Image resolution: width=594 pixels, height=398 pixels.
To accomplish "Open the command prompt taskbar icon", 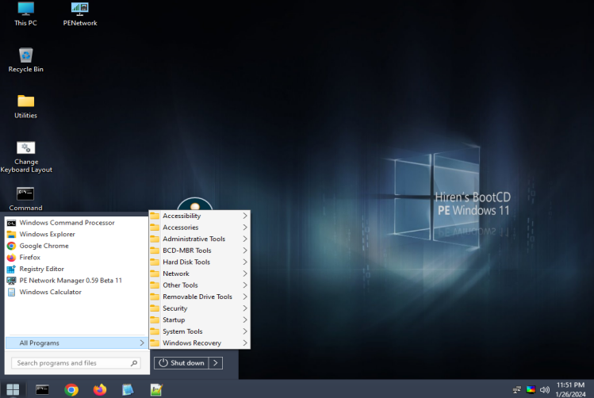I will tap(42, 389).
